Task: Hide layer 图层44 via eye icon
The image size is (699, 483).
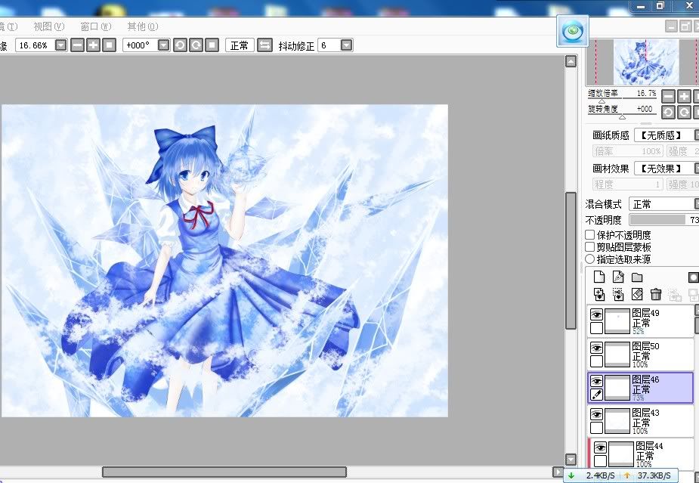Action: point(600,447)
